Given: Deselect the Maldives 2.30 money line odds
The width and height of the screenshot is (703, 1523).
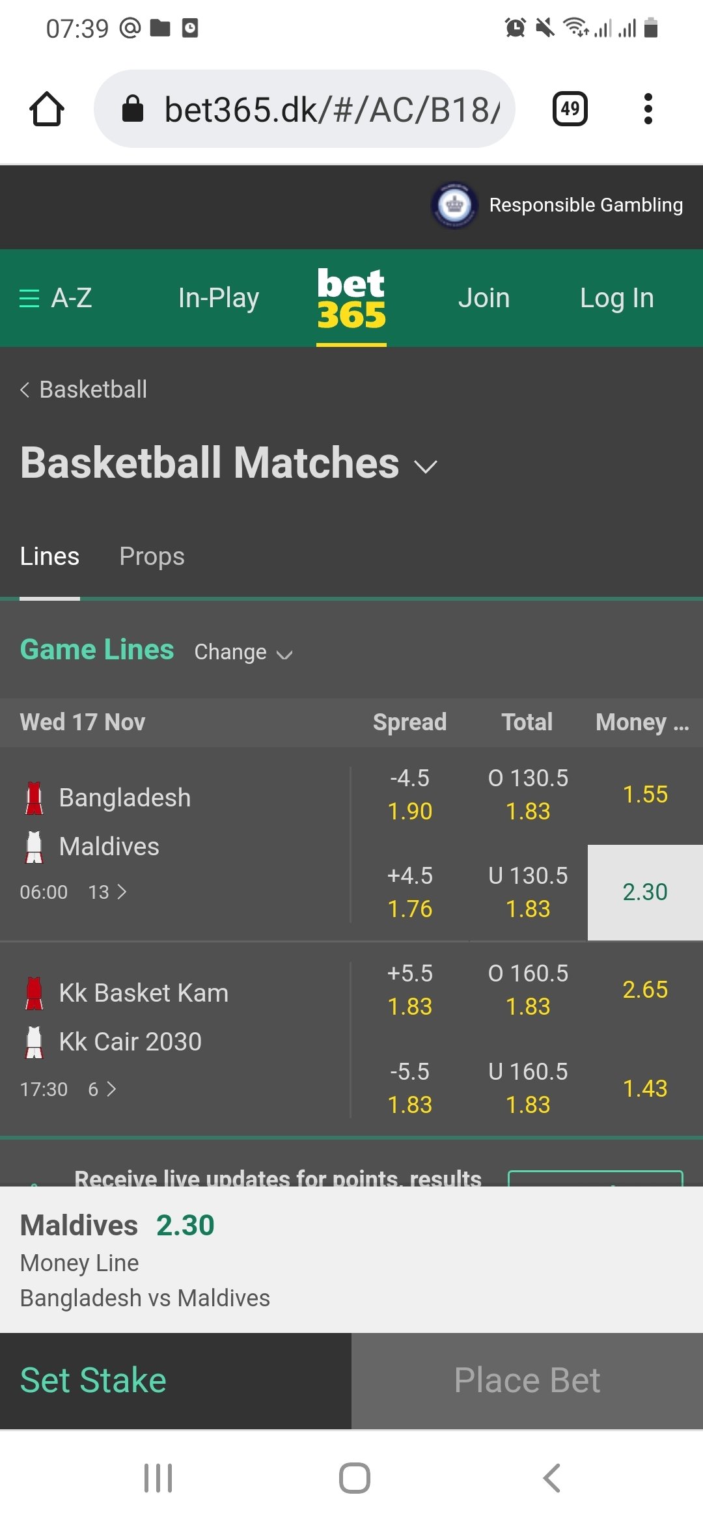Looking at the screenshot, I should coord(645,892).
